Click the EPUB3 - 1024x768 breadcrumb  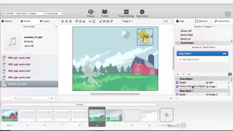[15, 13]
